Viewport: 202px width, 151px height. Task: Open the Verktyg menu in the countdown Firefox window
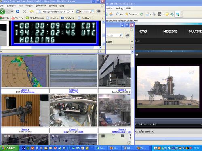[x=53, y=6]
